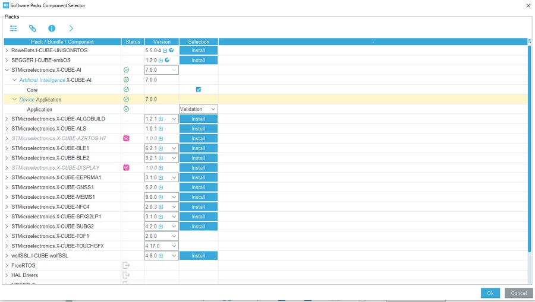Expand the FreeRTOS entry
This screenshot has height=302, width=535.
(x=7, y=266)
